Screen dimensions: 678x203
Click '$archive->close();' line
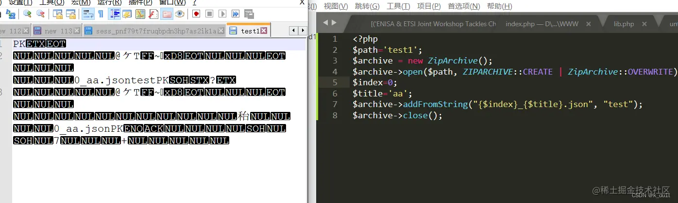[x=398, y=115]
